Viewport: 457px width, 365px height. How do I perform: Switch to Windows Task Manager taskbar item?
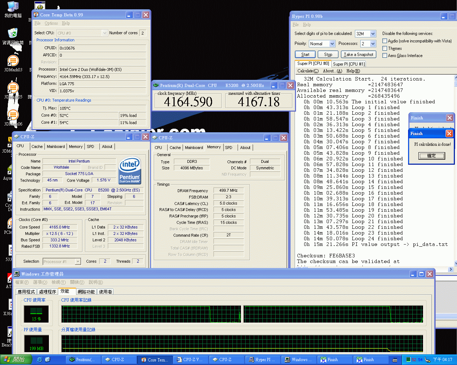point(298,359)
